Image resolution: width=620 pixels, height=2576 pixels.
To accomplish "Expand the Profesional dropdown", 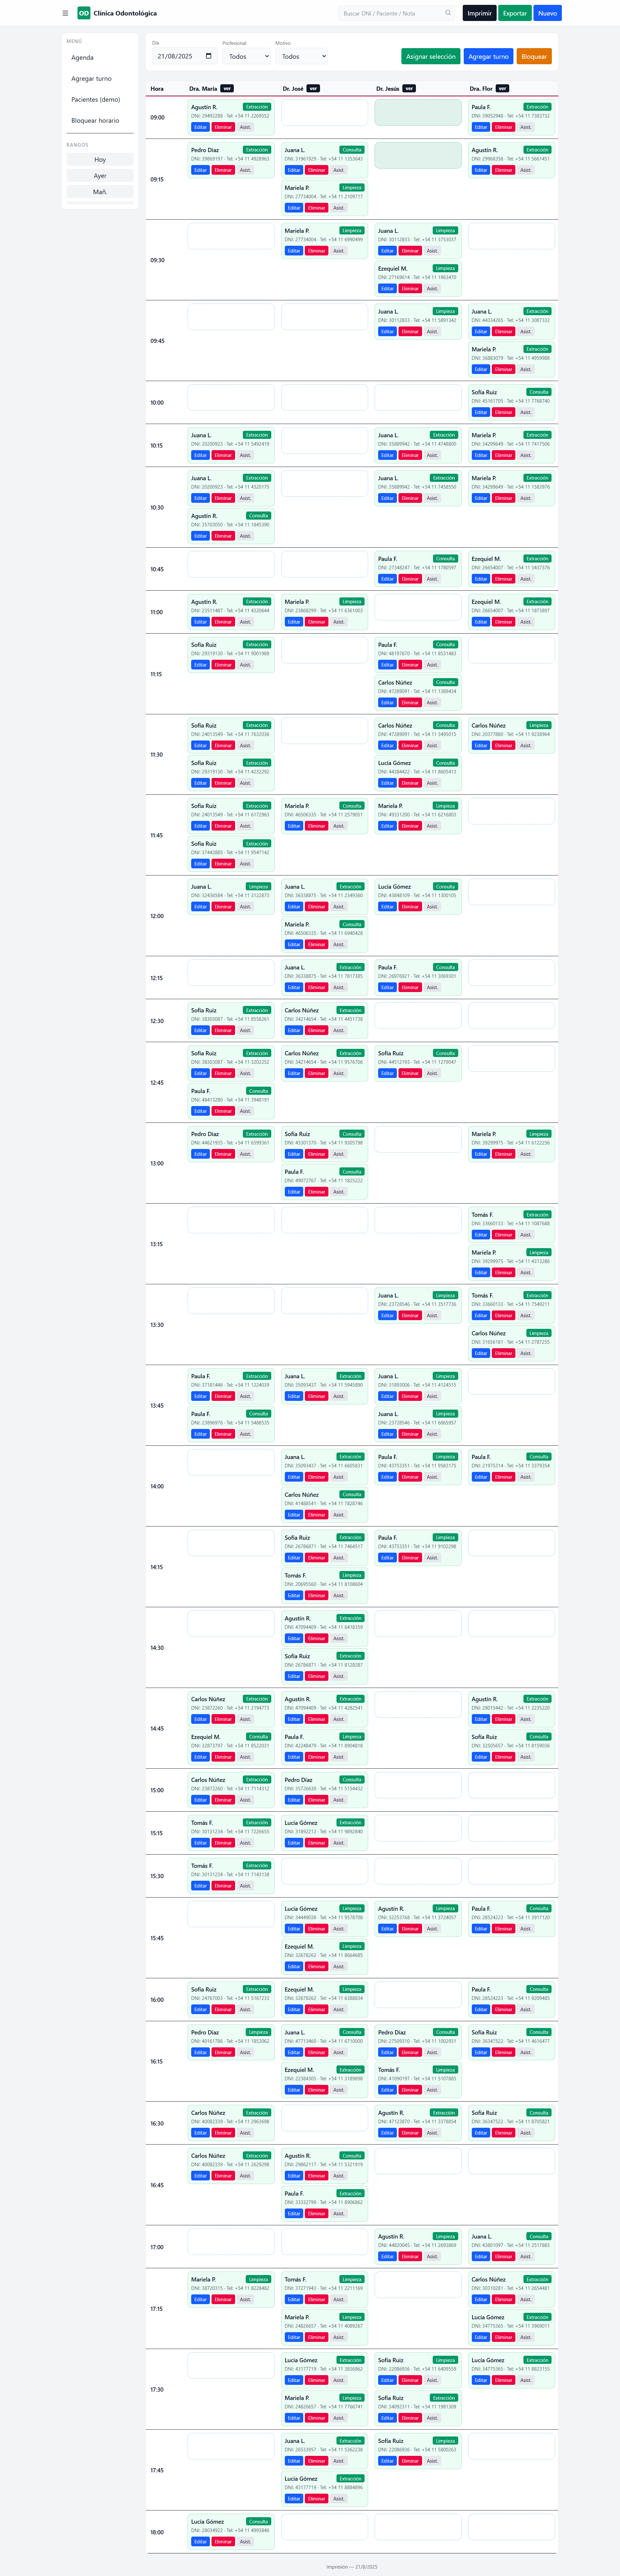I will tap(246, 56).
